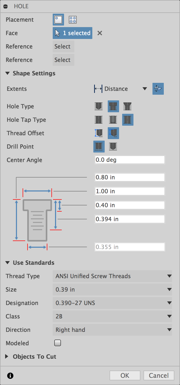Select the Counterbore hole type

tap(113, 106)
